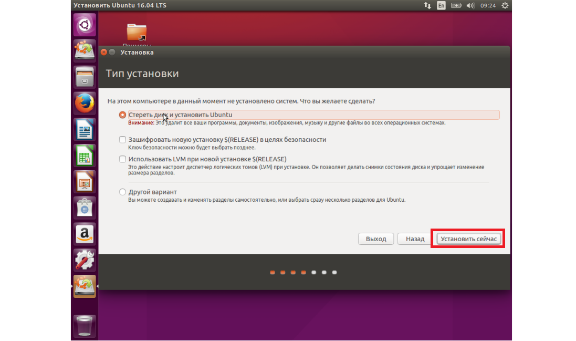Click the 'Другой вариант' description text
The height and width of the screenshot is (341, 576).
(267, 200)
